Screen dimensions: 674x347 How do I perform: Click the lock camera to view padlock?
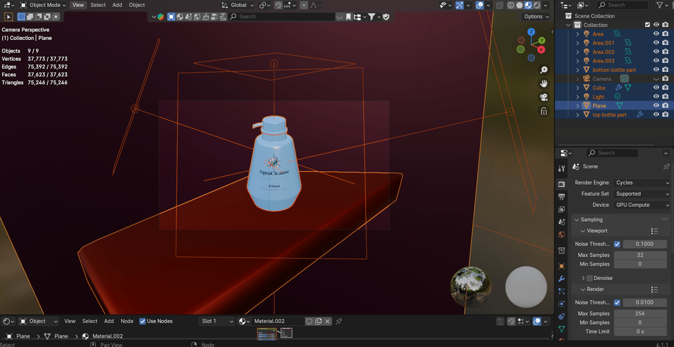(544, 111)
